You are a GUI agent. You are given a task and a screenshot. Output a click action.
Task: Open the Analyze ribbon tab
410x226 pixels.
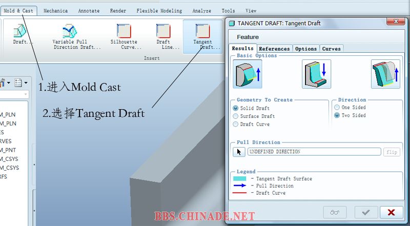tap(201, 11)
